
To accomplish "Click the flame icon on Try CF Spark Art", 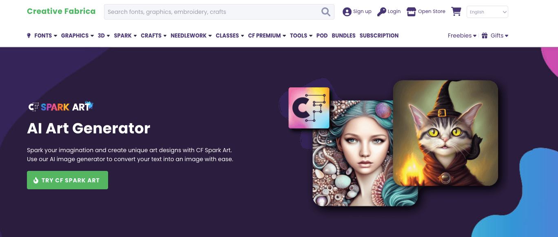I will point(36,180).
